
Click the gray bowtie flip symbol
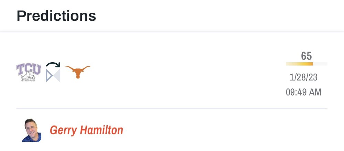click(x=53, y=75)
